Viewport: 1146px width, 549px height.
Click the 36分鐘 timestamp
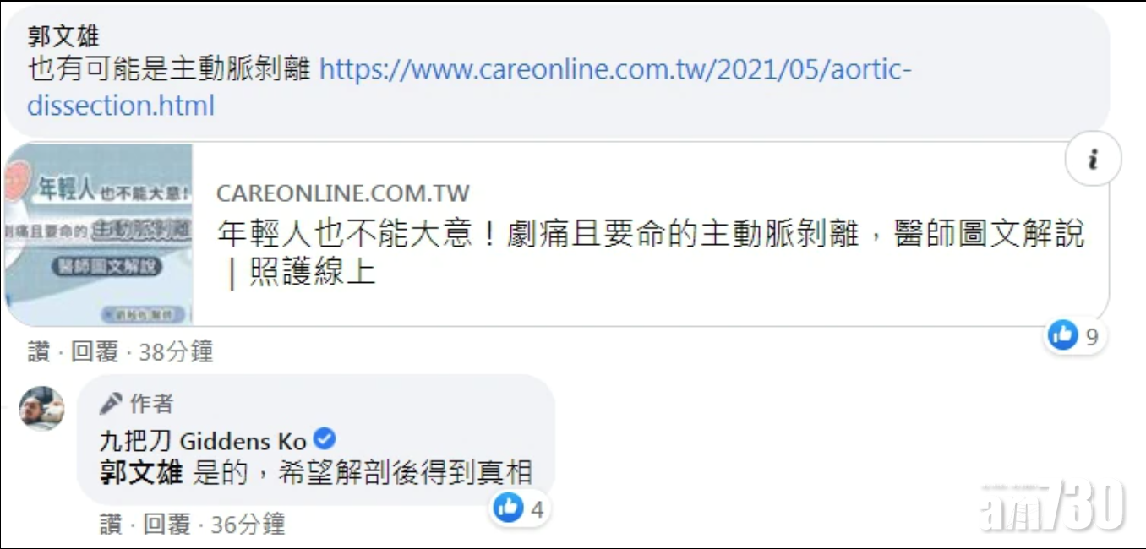[248, 524]
